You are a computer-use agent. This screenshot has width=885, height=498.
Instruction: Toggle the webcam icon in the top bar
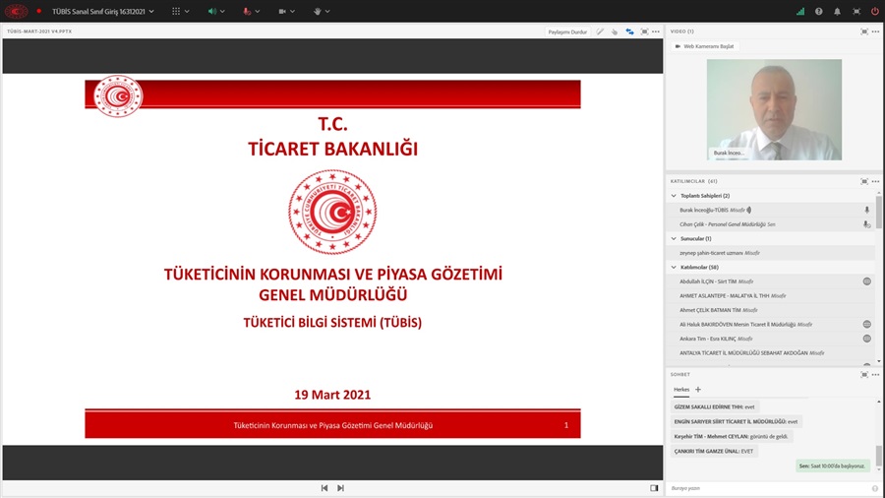click(282, 11)
